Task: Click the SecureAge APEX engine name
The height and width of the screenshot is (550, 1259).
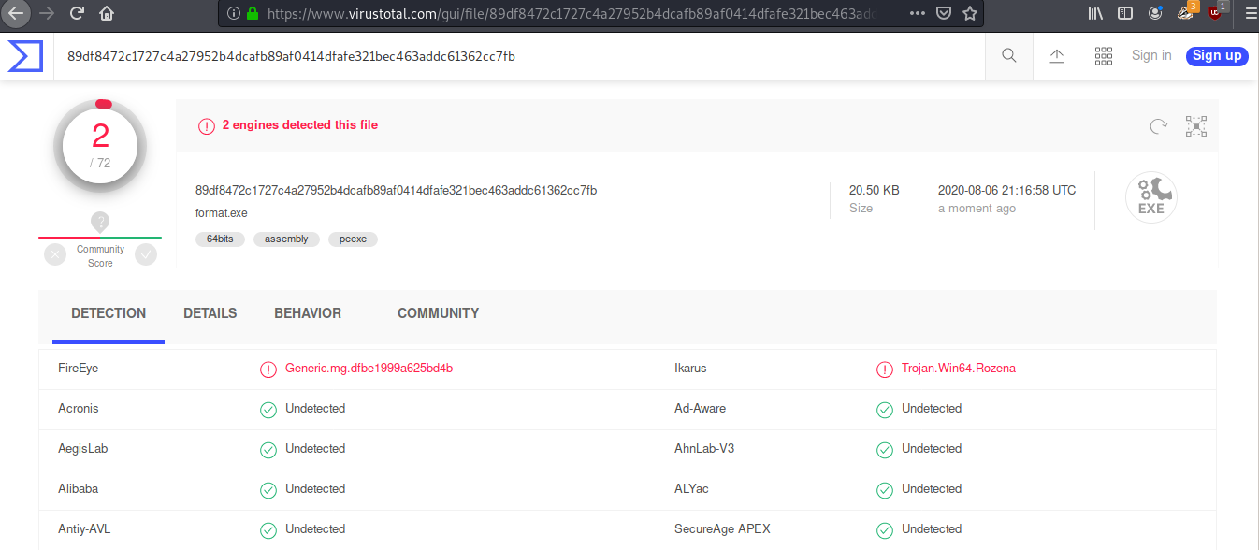Action: coord(722,529)
